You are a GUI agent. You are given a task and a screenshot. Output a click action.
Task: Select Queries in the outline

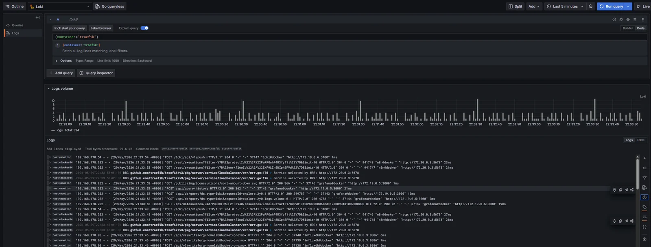pyautogui.click(x=17, y=25)
